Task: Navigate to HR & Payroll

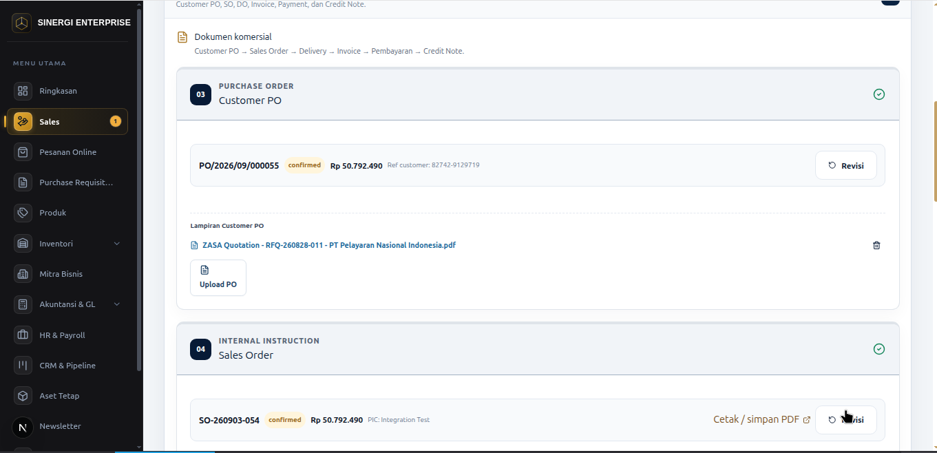Action: click(67, 335)
